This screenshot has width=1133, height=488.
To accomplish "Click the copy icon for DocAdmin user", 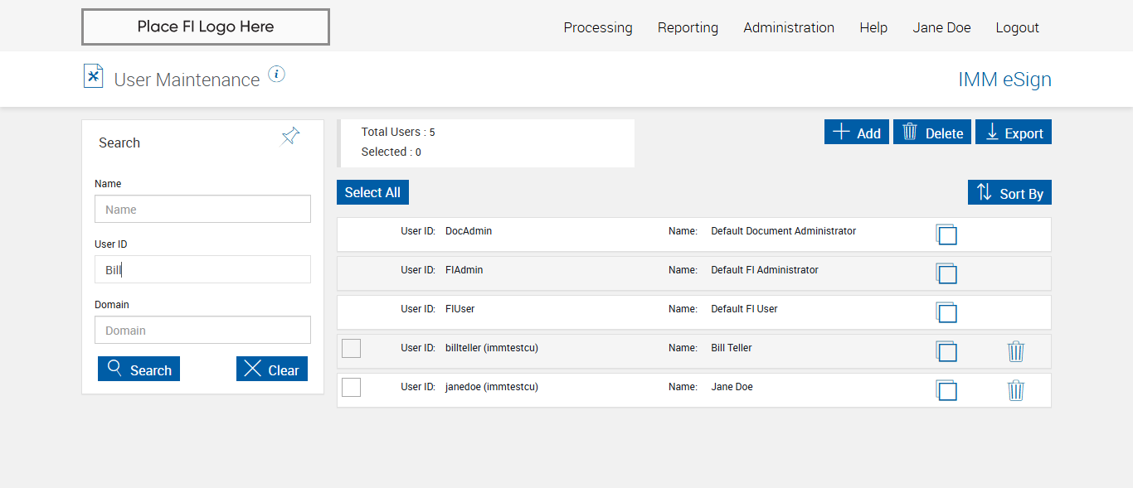I will (946, 235).
